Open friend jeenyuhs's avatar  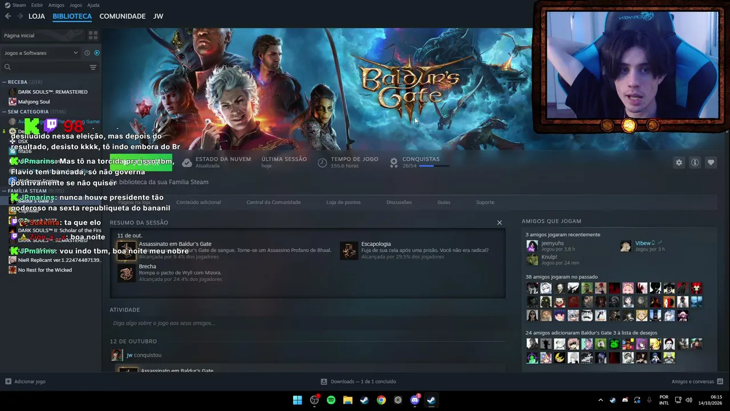(532, 246)
